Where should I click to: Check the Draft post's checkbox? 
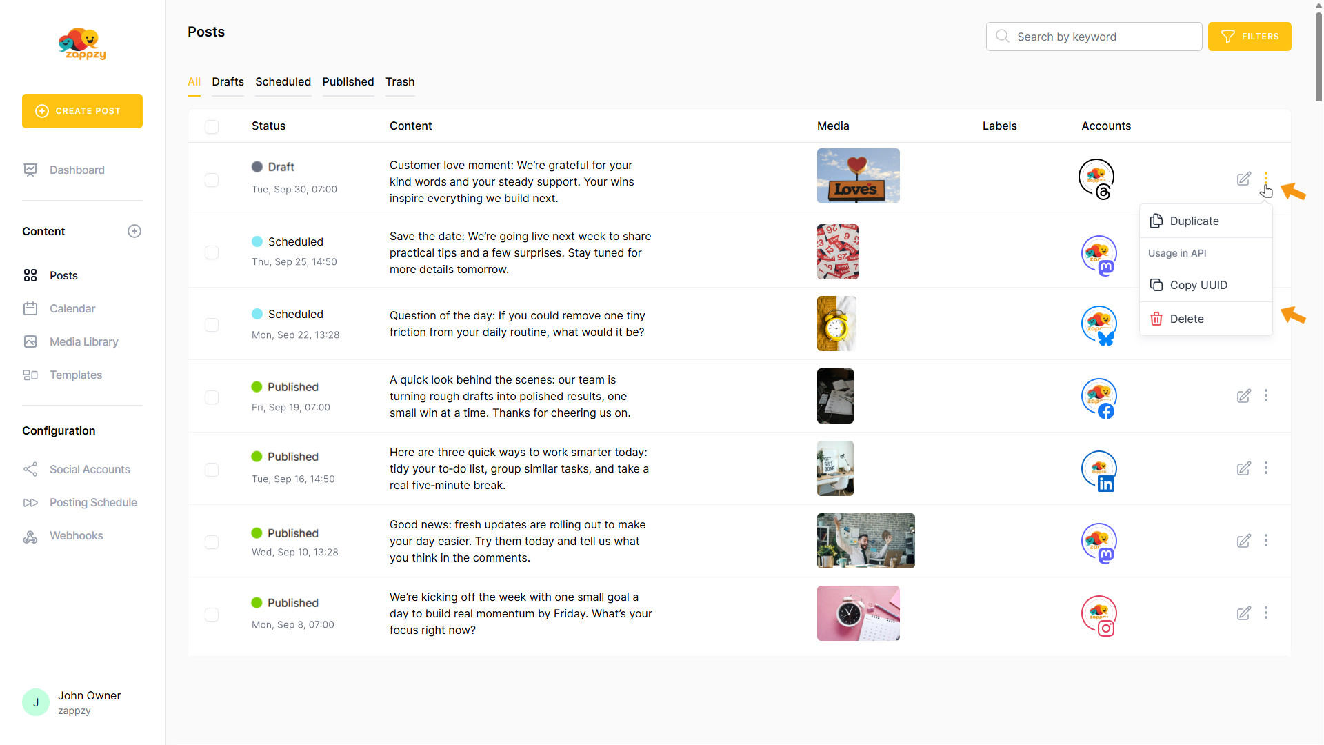tap(212, 179)
